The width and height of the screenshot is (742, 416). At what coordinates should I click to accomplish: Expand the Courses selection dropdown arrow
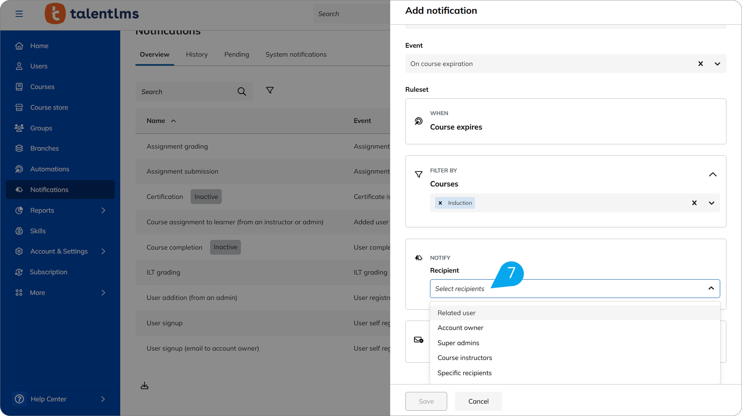pos(711,203)
